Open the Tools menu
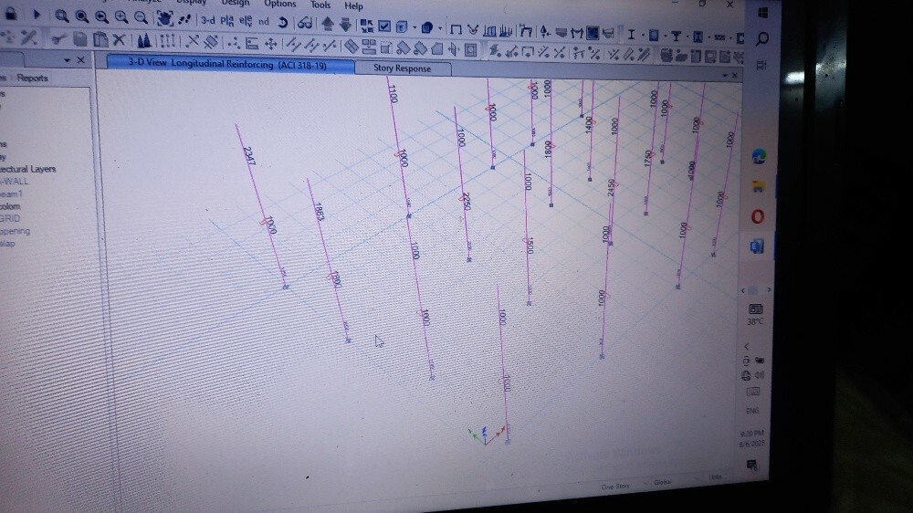Image resolution: width=913 pixels, height=513 pixels. (x=320, y=5)
